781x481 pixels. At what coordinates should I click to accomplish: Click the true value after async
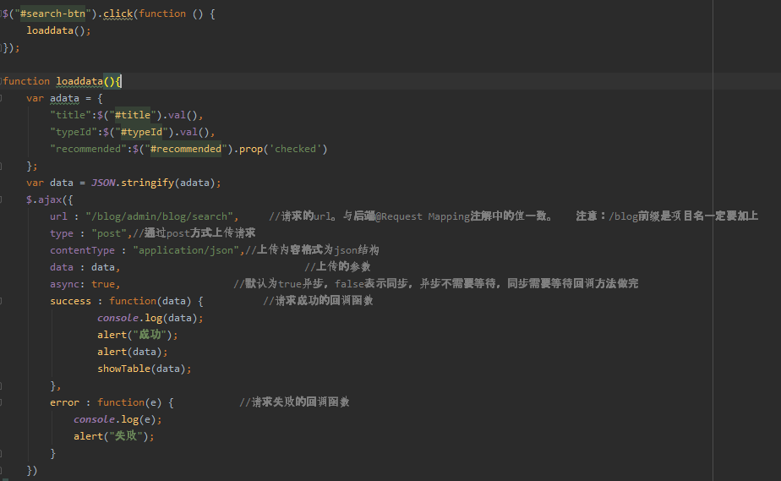point(103,284)
